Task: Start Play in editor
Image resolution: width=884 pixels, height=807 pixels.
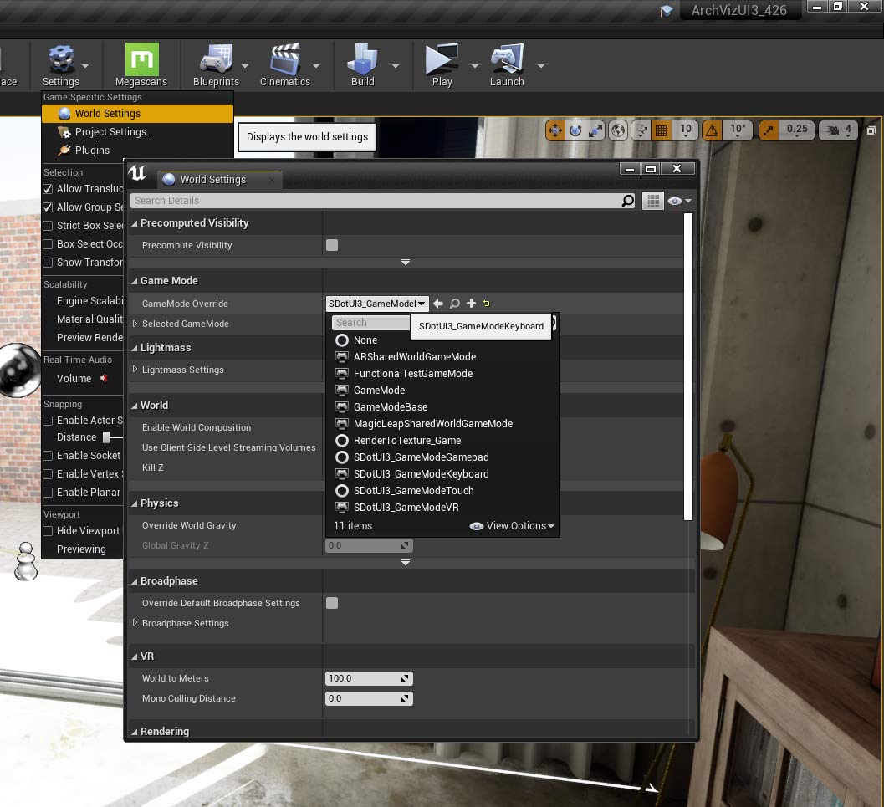Action: click(x=442, y=64)
